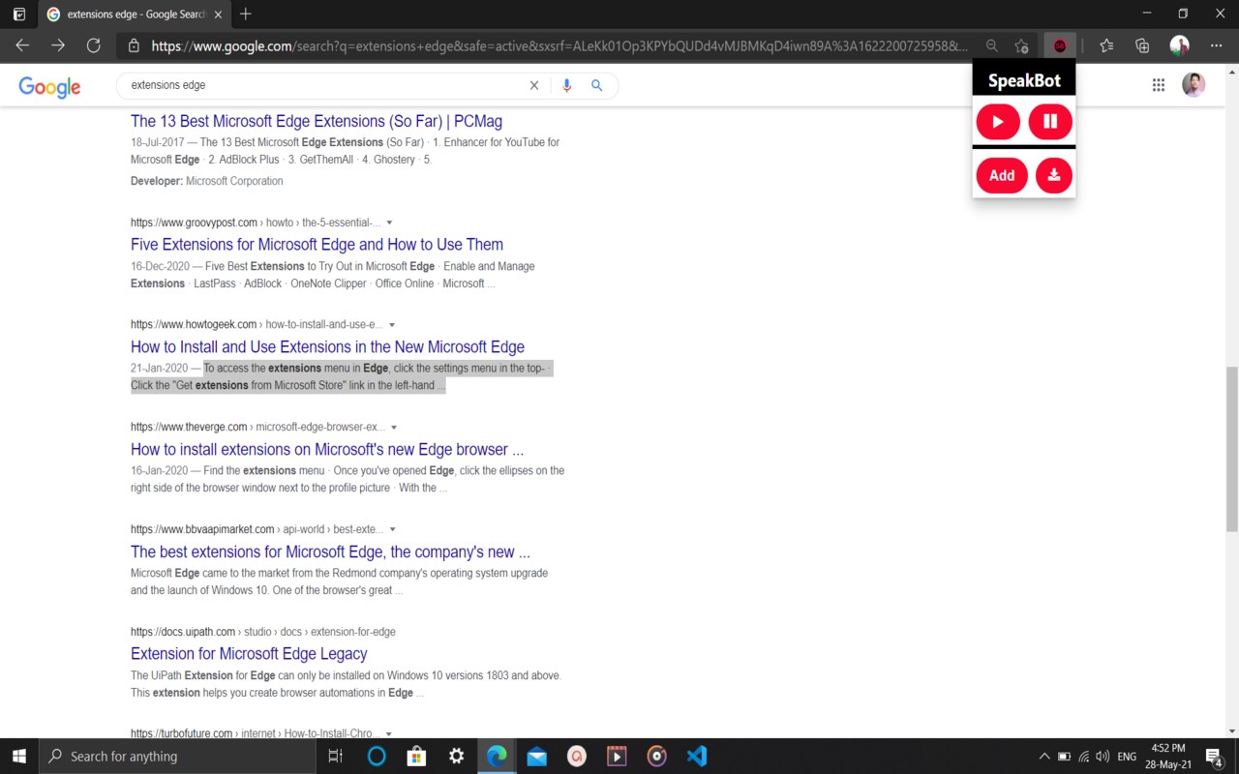This screenshot has height=774, width=1239.
Task: Close the extensions edge tab
Action: 218,15
